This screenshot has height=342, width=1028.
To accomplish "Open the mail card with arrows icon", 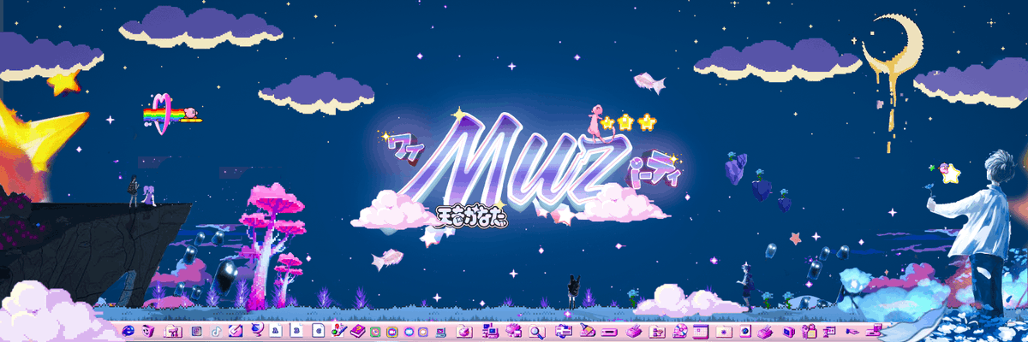I will click(x=563, y=331).
